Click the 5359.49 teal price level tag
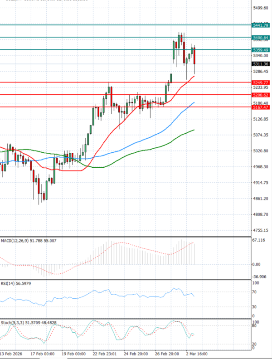The image size is (272, 359). [x=260, y=49]
